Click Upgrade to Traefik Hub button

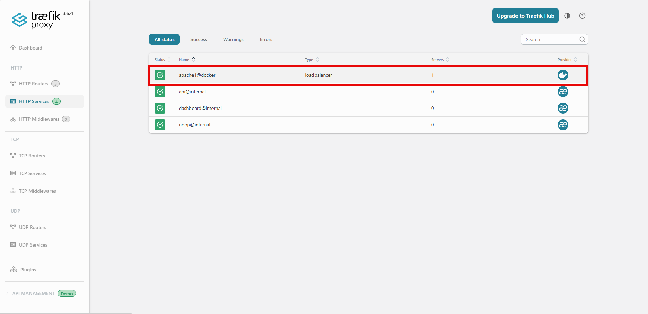coord(525,16)
